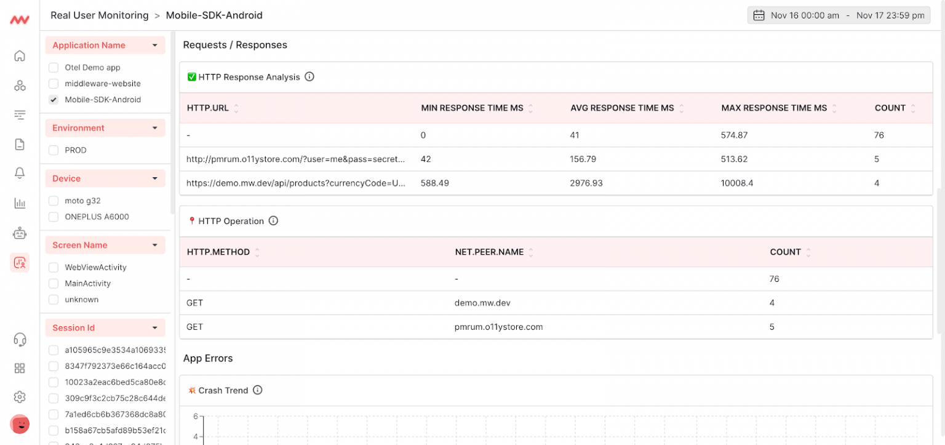Open the date range picker

coord(839,15)
